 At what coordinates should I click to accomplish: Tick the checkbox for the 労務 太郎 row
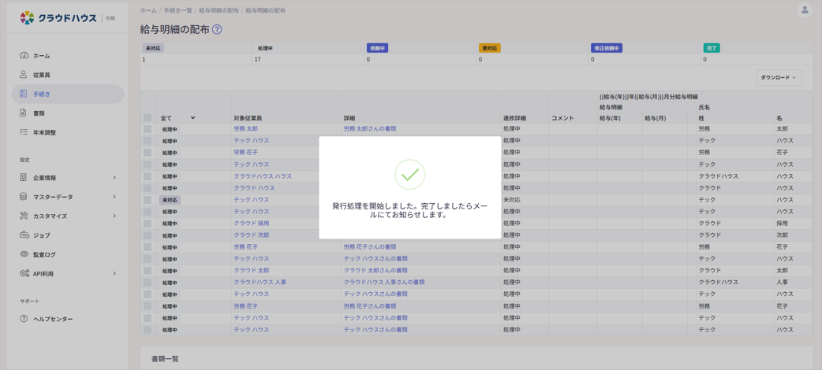pyautogui.click(x=148, y=129)
